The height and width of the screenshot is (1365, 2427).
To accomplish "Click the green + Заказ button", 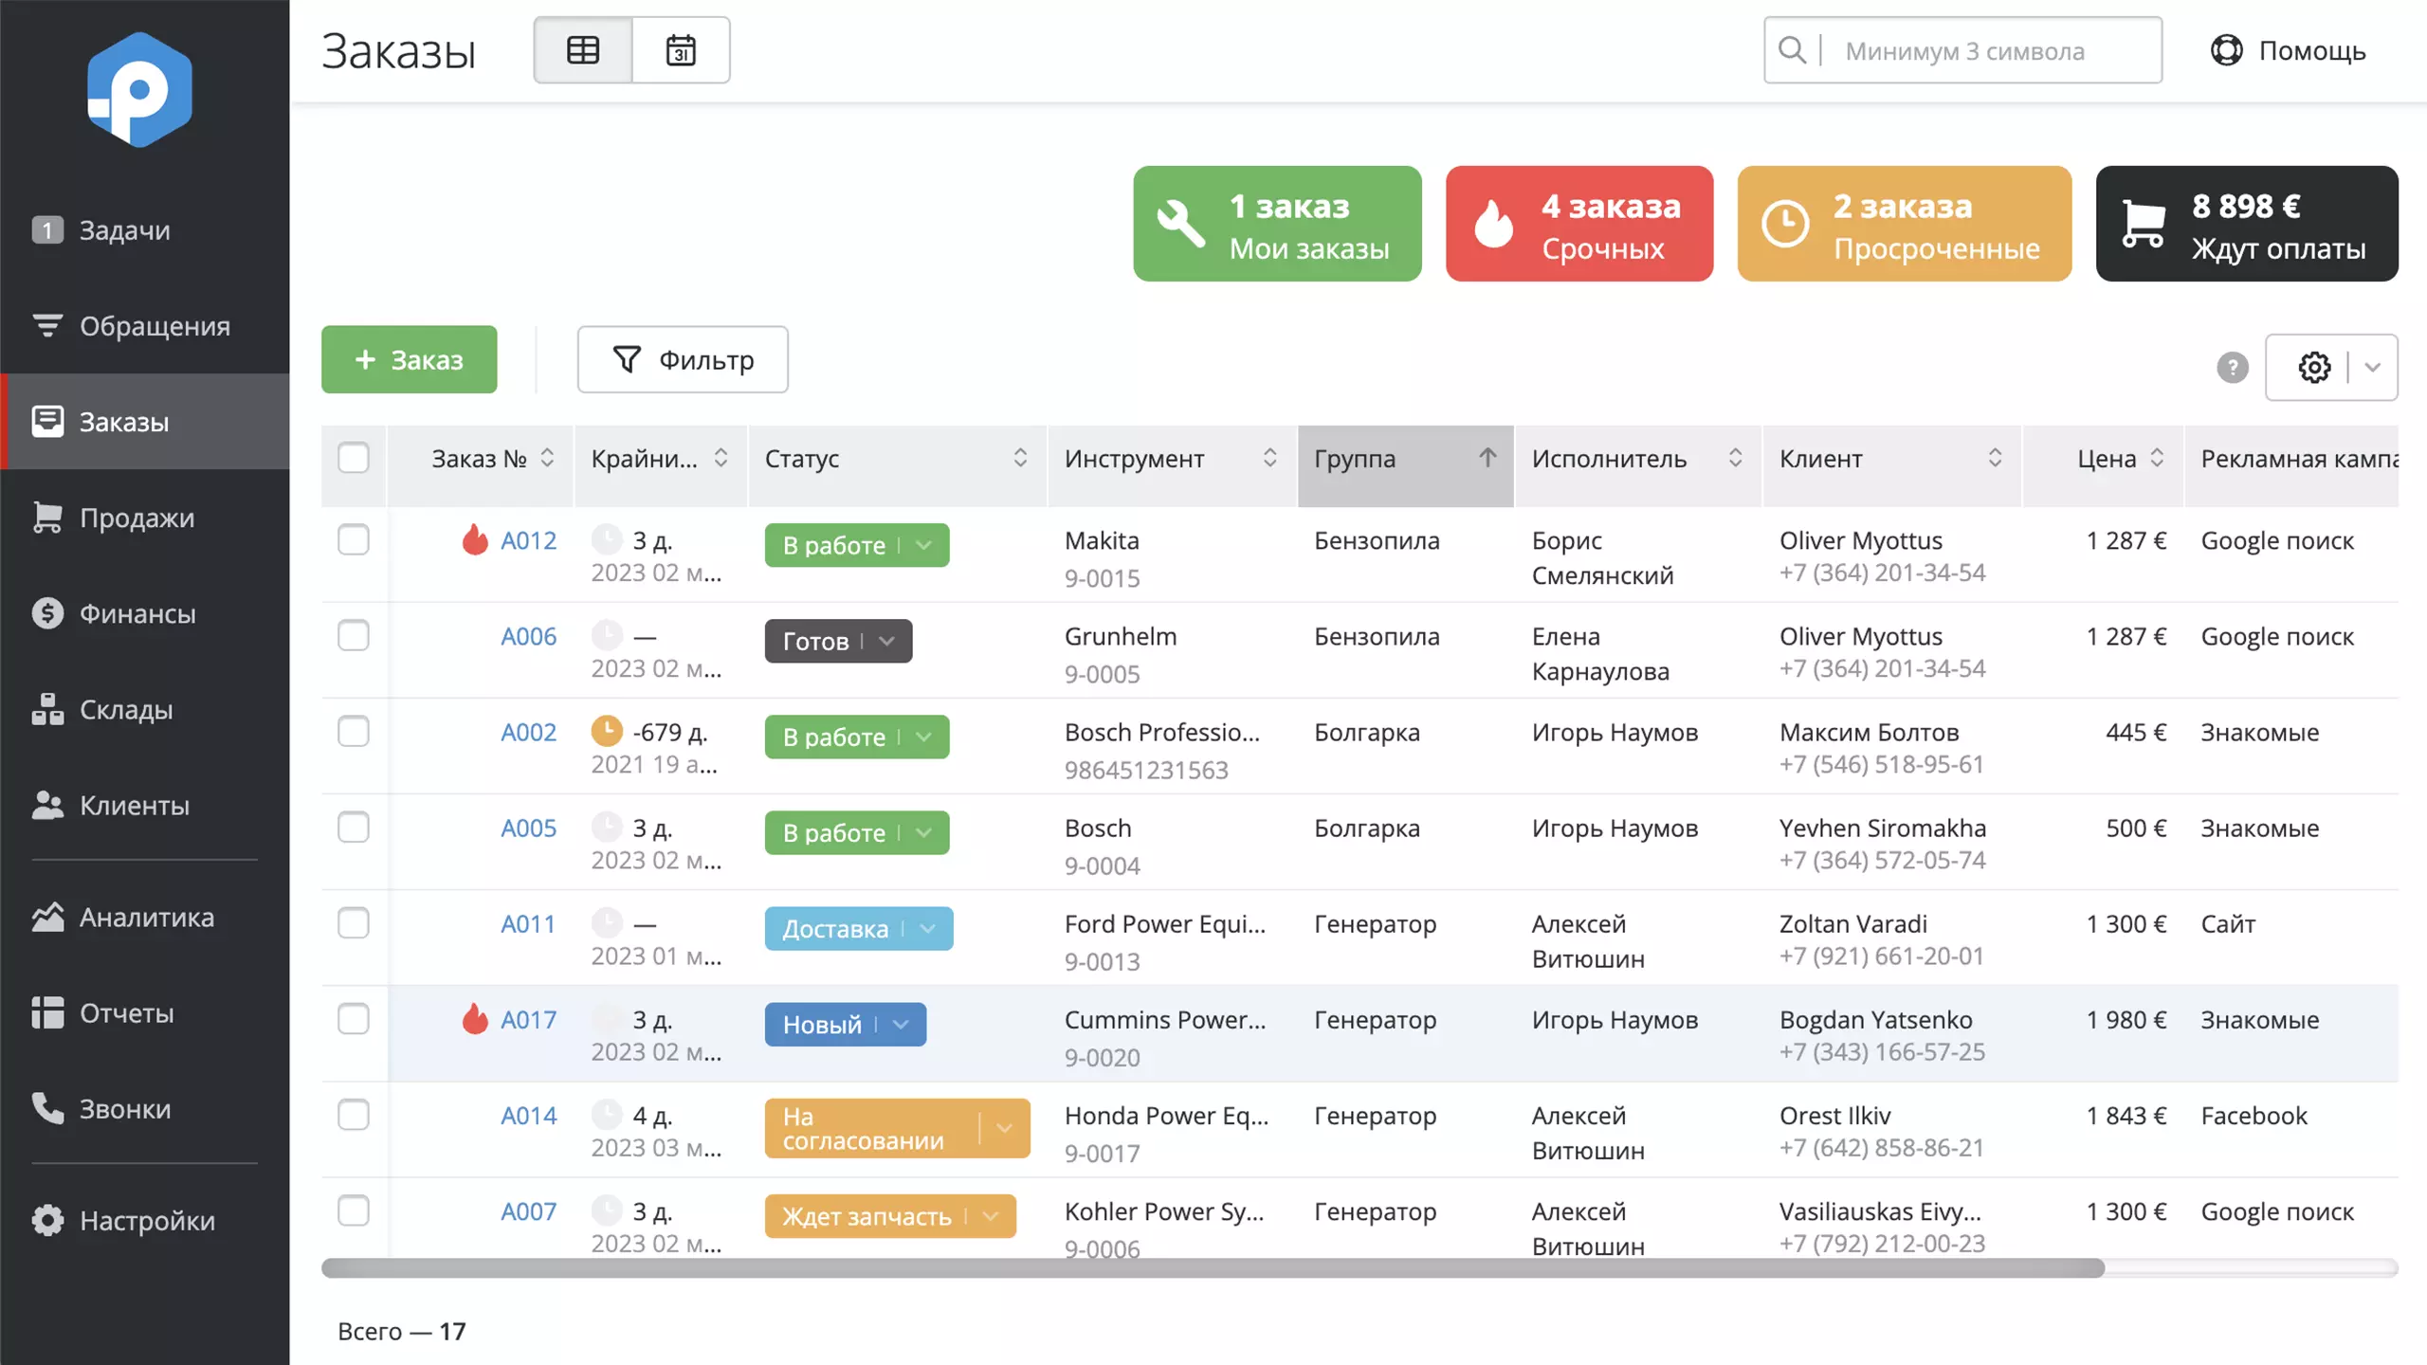I will pyautogui.click(x=409, y=359).
